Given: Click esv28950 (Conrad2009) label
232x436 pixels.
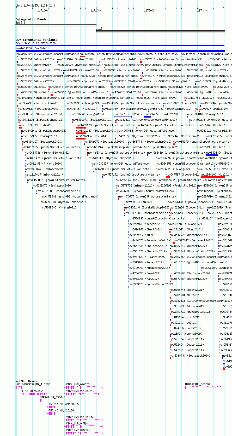Looking at the screenshot, I should click(x=186, y=334).
